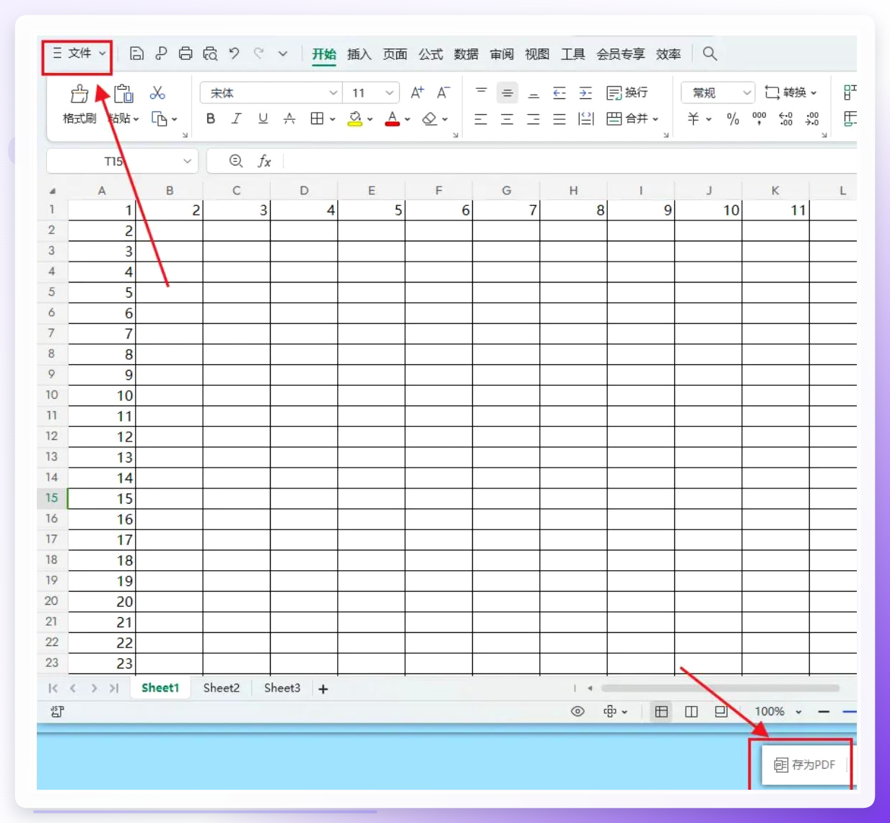Undo the last action
This screenshot has height=823, width=890.
coord(234,53)
